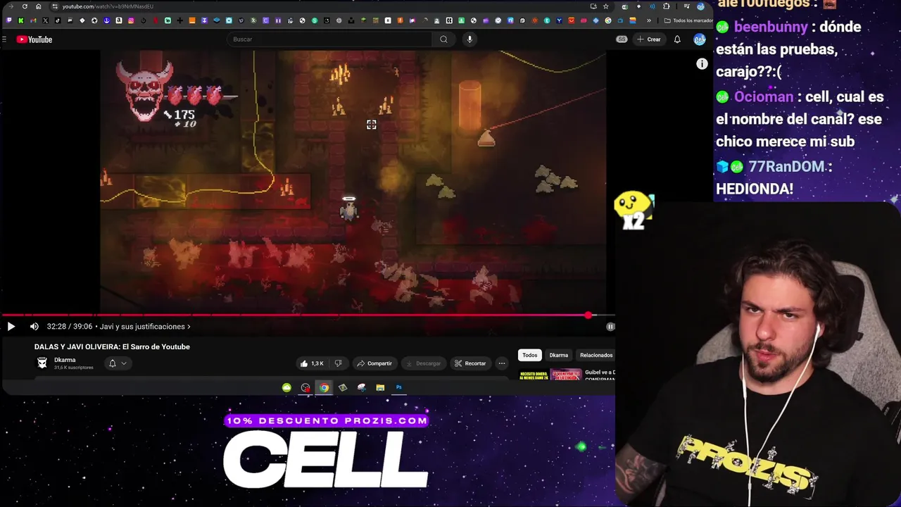This screenshot has width=901, height=507.
Task: Go to the YouTube home logo
Action: pos(34,39)
